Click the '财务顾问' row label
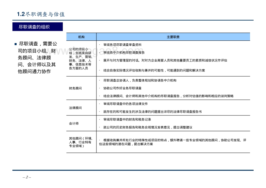This screenshot has width=266, height=188. coord(75,88)
